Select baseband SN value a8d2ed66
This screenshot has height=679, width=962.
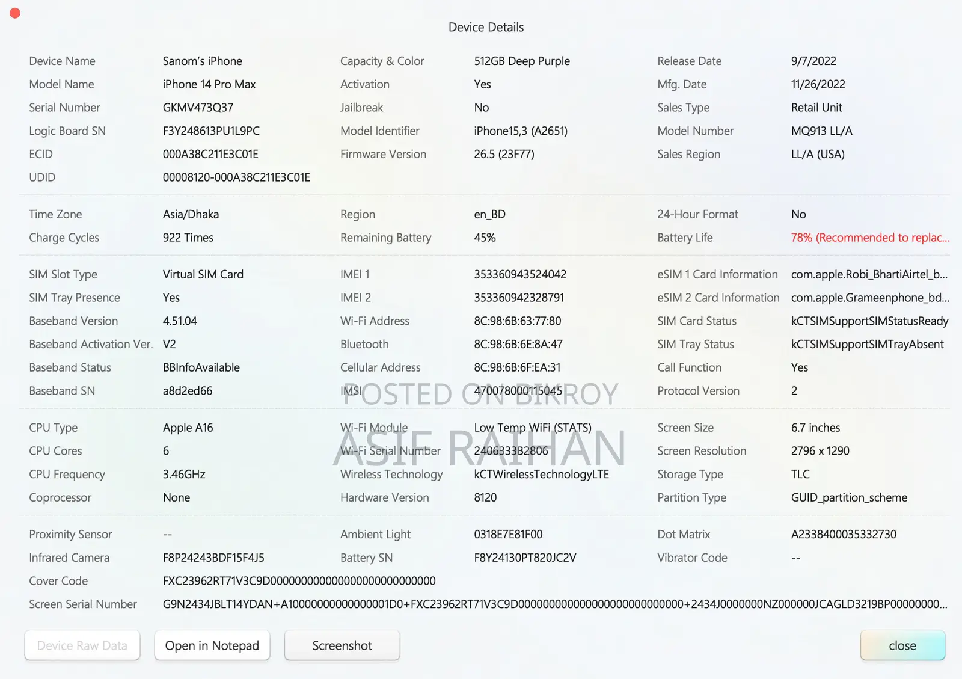188,391
